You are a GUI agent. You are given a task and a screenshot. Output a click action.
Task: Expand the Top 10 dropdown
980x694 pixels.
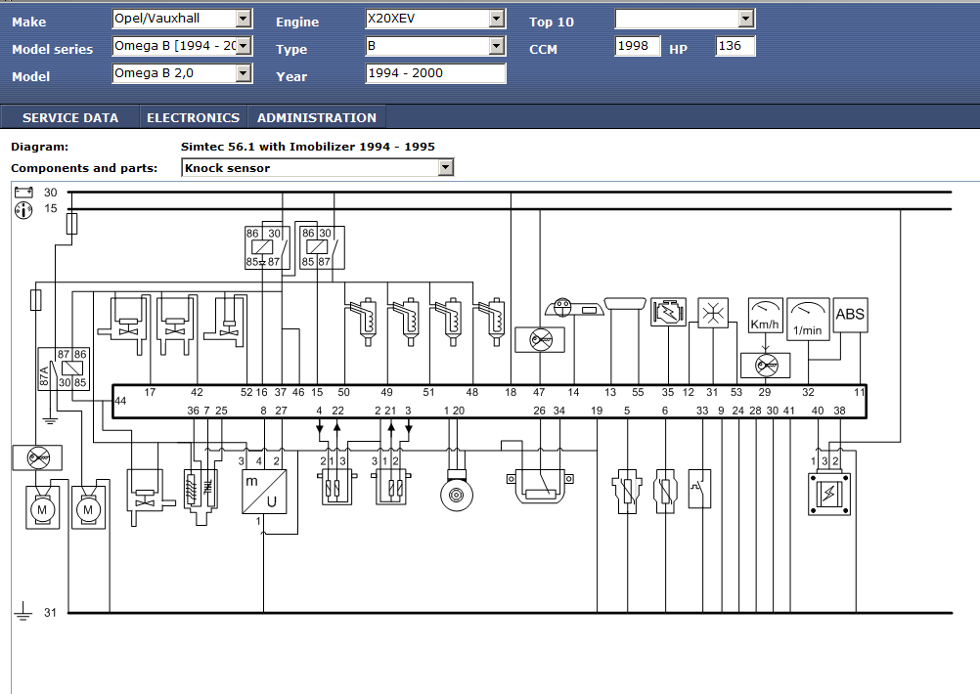[x=745, y=19]
